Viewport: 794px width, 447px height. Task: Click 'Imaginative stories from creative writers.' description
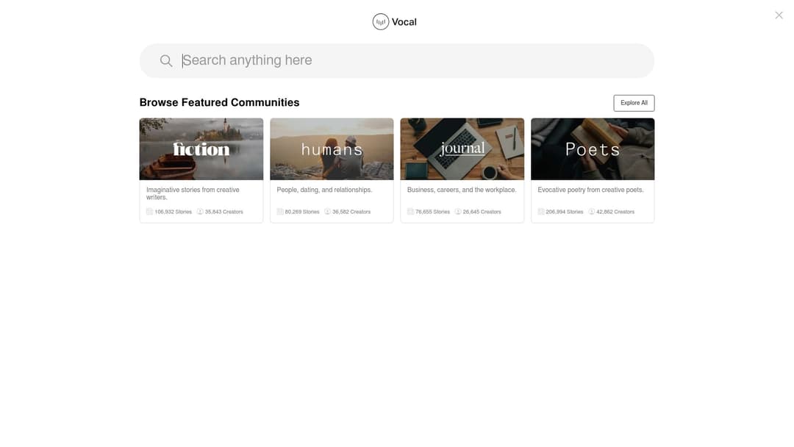click(x=193, y=193)
